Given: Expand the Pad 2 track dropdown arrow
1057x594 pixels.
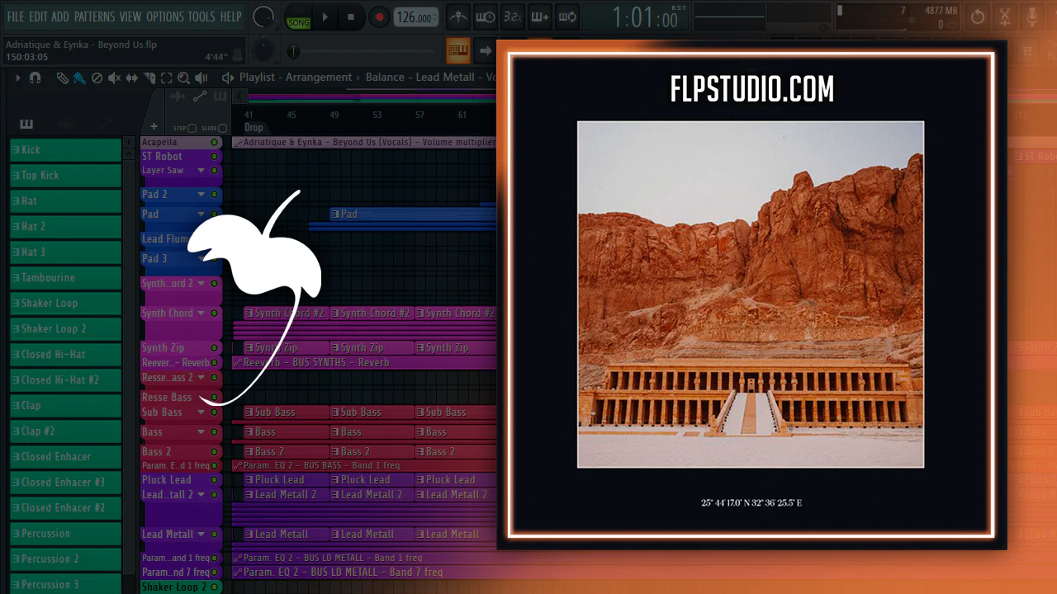Looking at the screenshot, I should point(201,195).
